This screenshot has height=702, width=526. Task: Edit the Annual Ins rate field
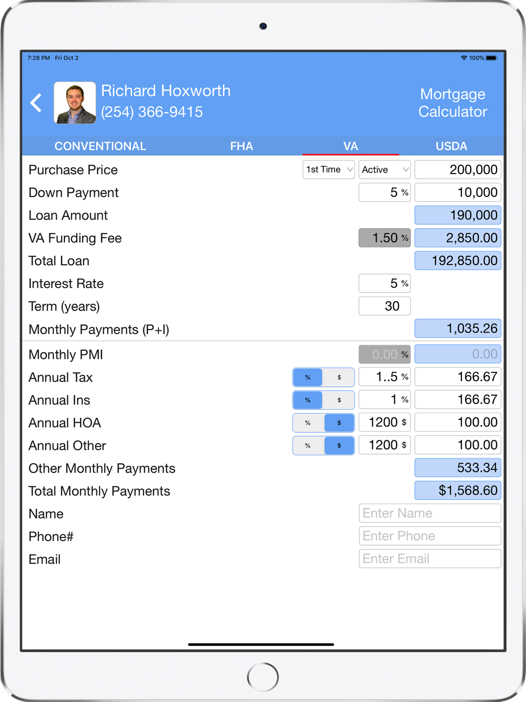(x=385, y=399)
